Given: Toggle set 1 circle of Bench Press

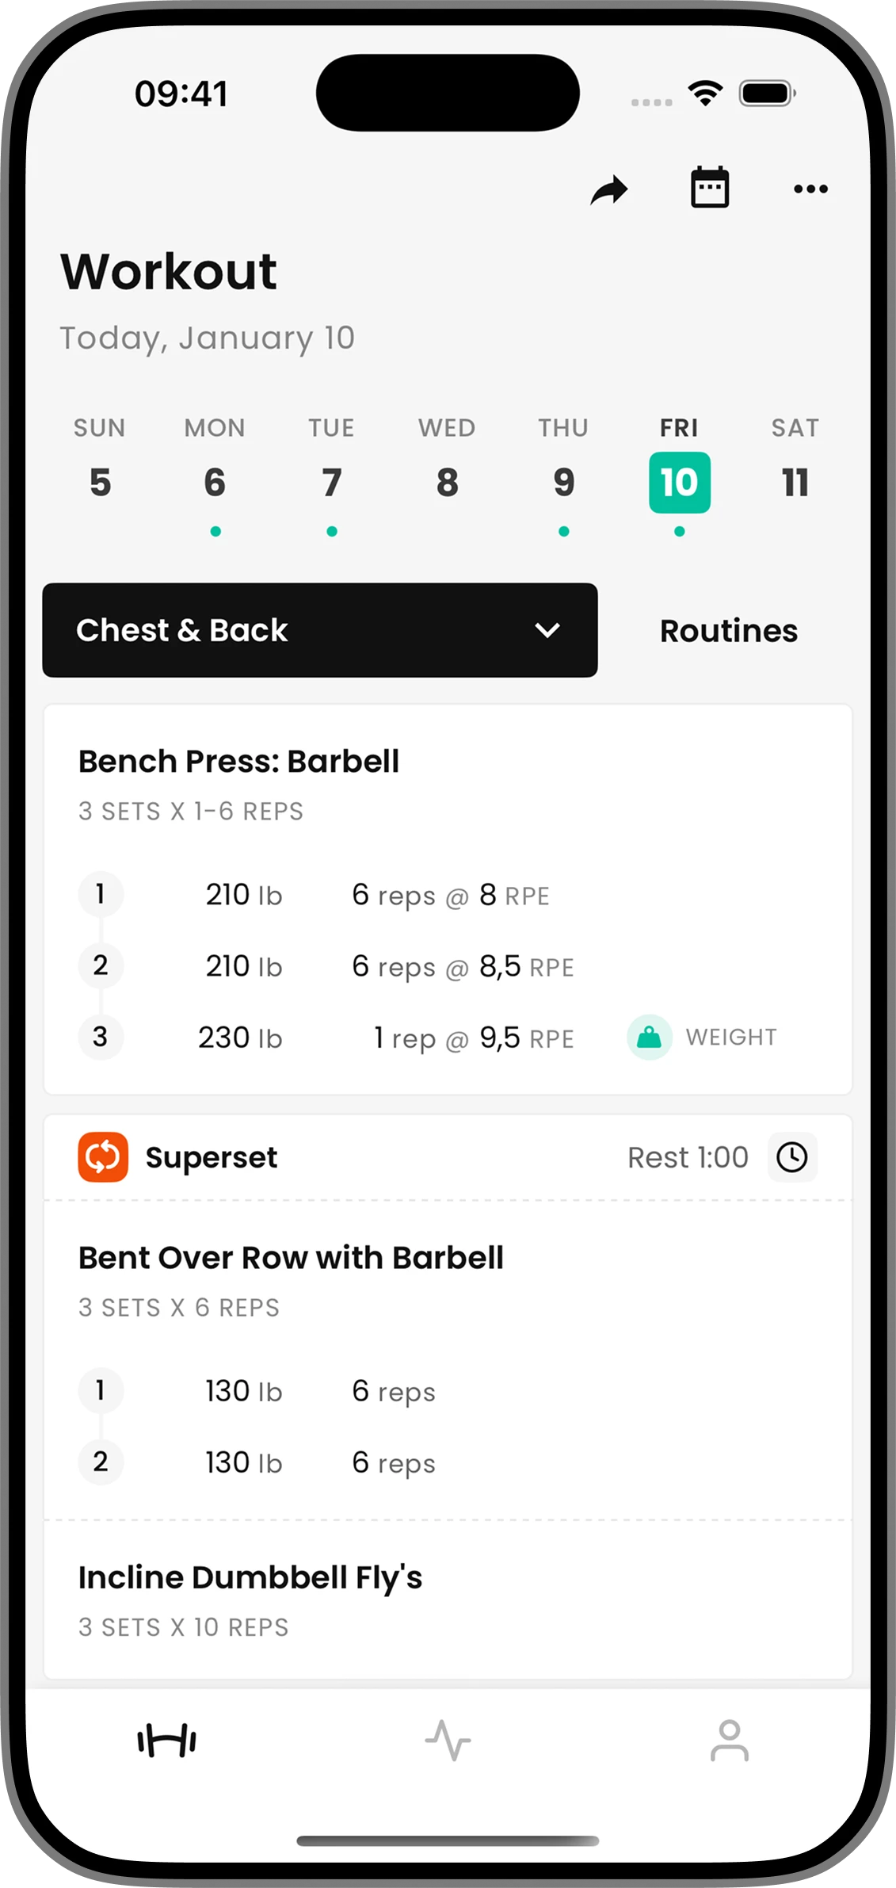Looking at the screenshot, I should coord(101,894).
